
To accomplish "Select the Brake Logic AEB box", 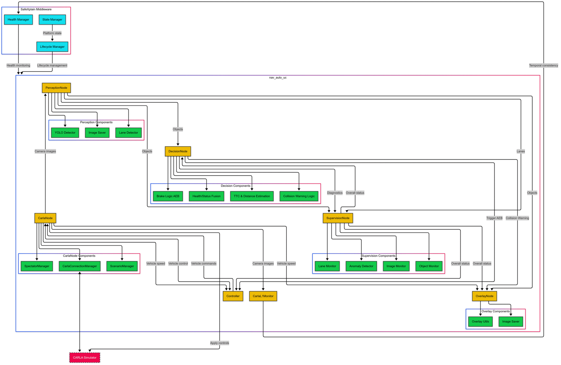I will pyautogui.click(x=168, y=196).
